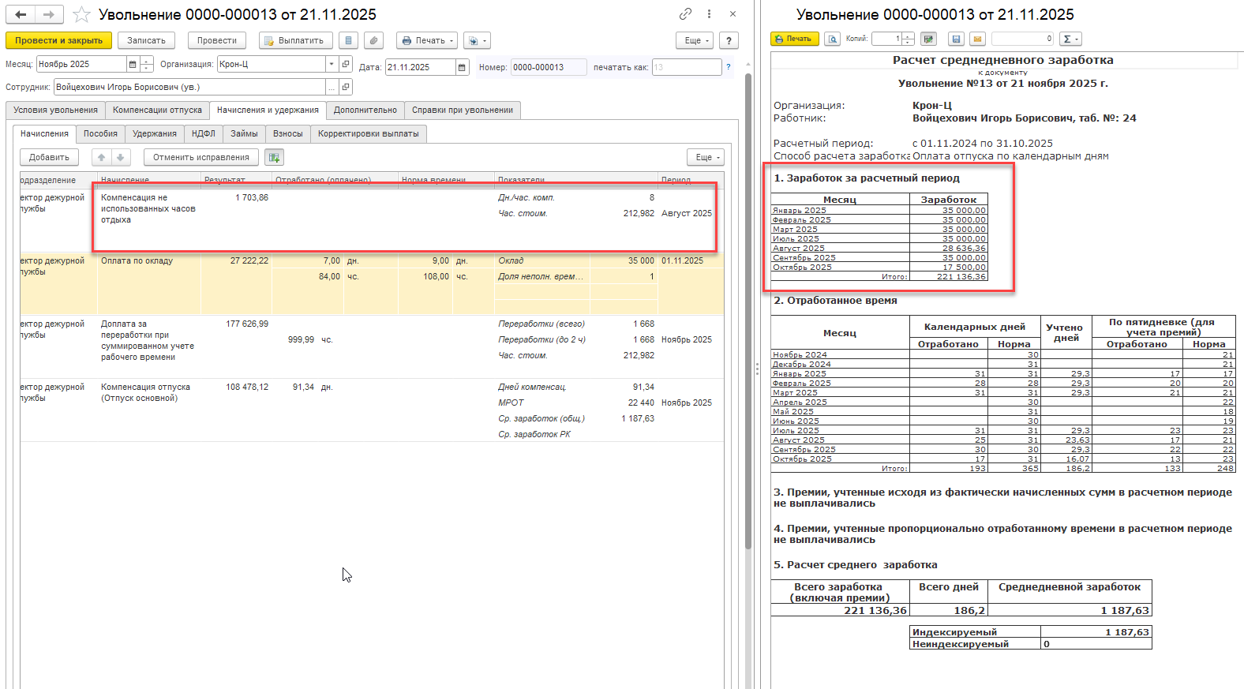Save the print form using the diskette icon
This screenshot has width=1244, height=689.
956,39
